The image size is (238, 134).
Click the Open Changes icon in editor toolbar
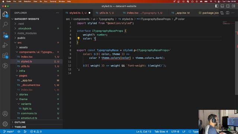point(222,13)
